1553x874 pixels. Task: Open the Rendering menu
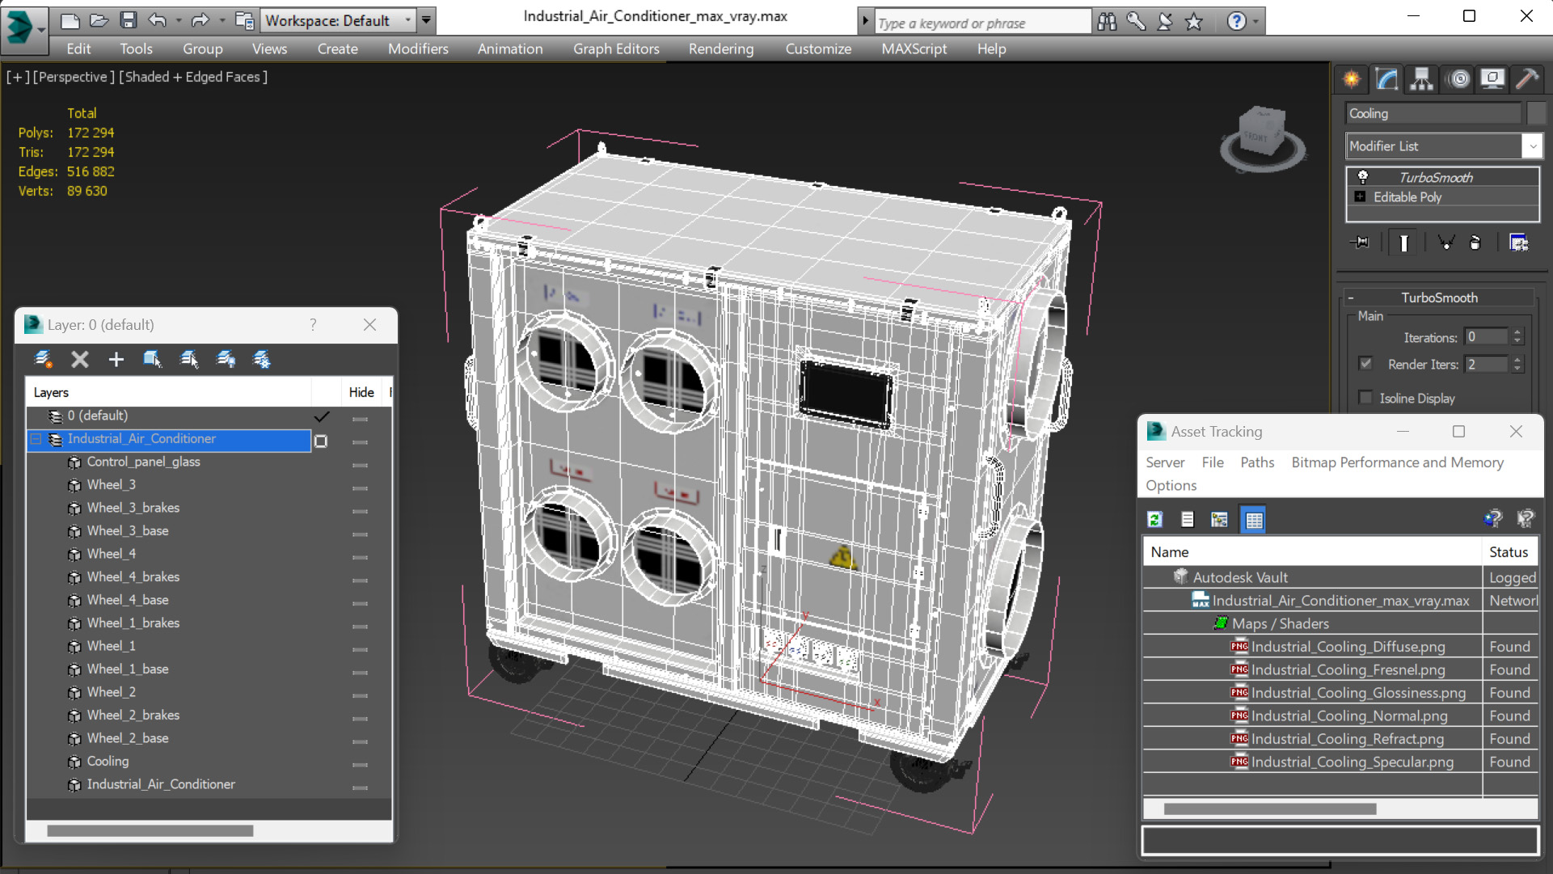click(x=720, y=49)
